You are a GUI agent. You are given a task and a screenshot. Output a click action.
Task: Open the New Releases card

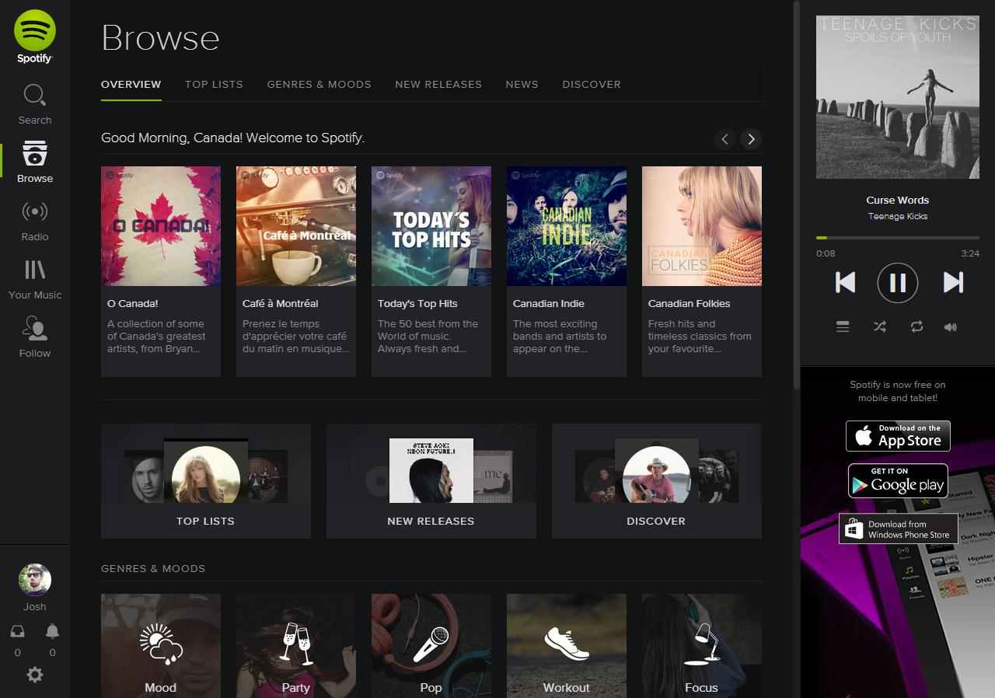(x=431, y=480)
